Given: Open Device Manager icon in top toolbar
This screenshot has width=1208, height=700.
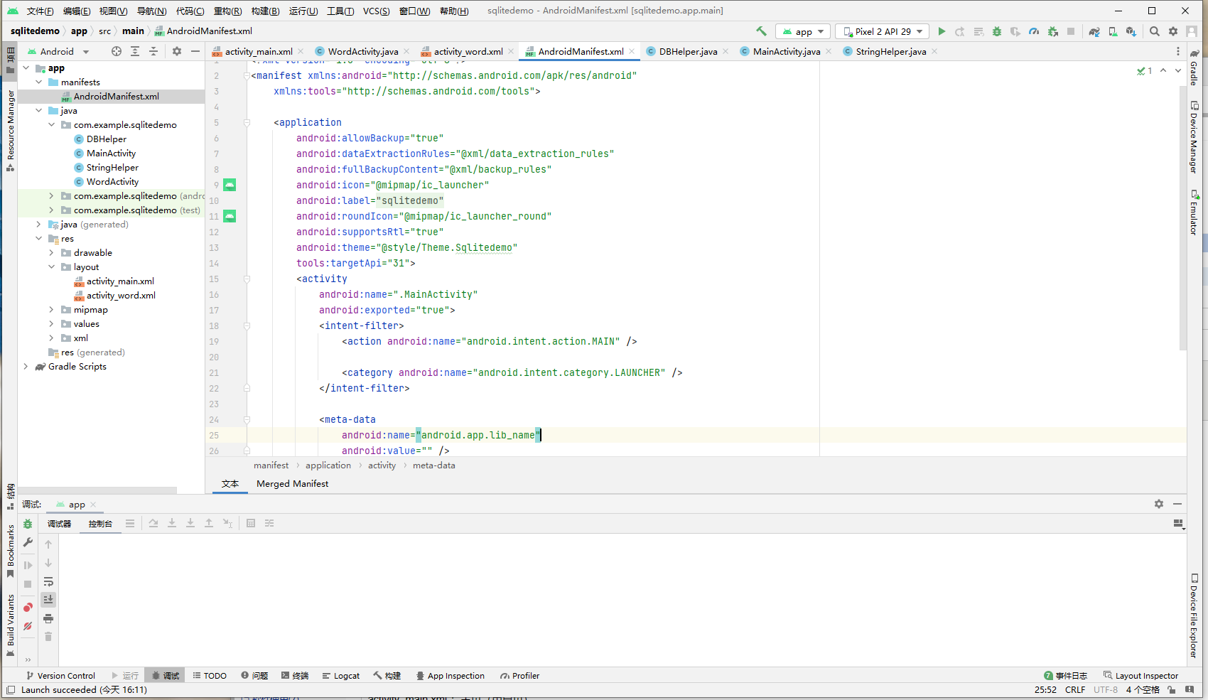Looking at the screenshot, I should click(1113, 31).
